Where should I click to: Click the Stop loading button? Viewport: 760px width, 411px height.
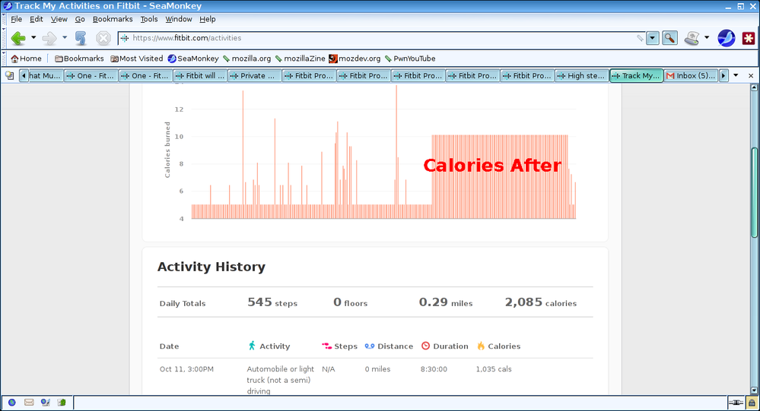pyautogui.click(x=103, y=38)
